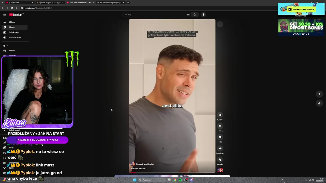Go to next Short with down arrow
The width and height of the screenshot is (326, 183).
[x=319, y=103]
